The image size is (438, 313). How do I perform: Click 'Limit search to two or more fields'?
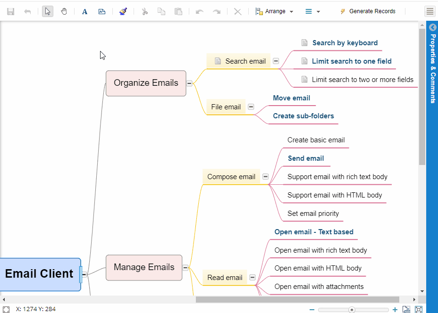[362, 80]
